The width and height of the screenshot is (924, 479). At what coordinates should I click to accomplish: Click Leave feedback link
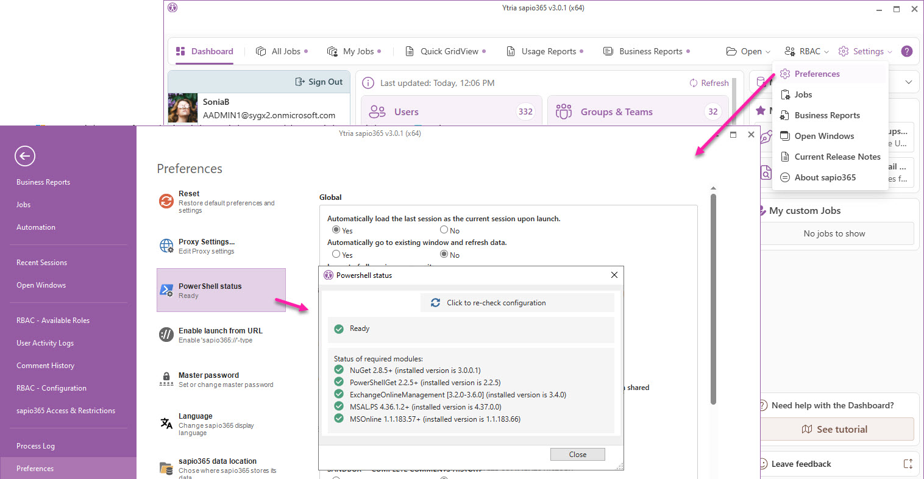coord(801,464)
